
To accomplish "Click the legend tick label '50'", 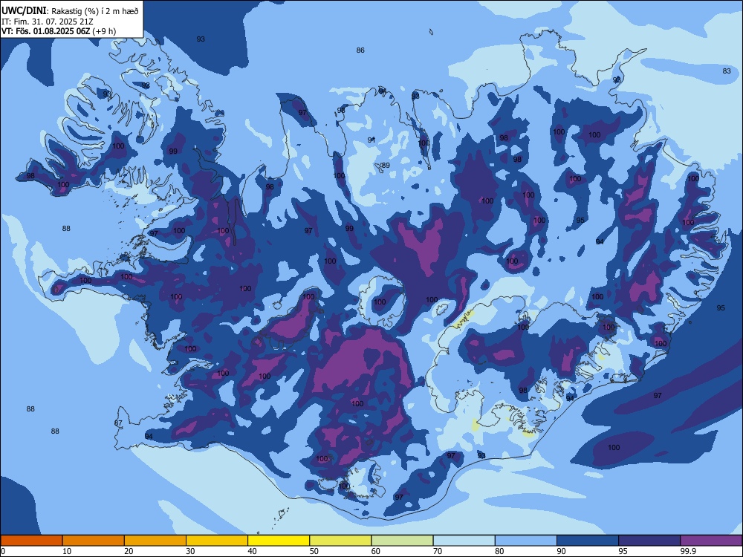I will click(x=314, y=551).
